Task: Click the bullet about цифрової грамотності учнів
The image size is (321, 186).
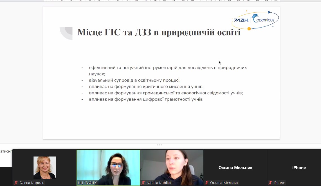Action: click(146, 99)
